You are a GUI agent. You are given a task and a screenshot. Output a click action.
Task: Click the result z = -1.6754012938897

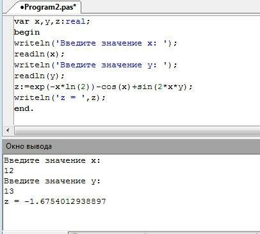(55, 201)
